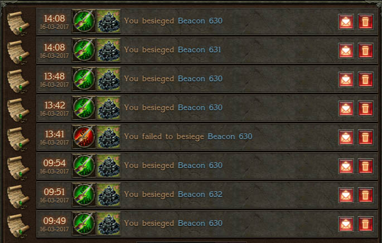The height and width of the screenshot is (243, 382).
Task: Delete the 14:08 Beacon 631 siege report
Action: tap(365, 51)
